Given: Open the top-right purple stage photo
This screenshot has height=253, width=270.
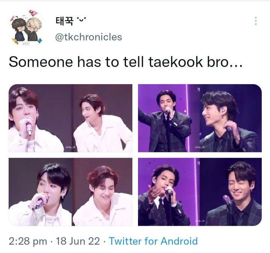Looking at the screenshot, I should (x=200, y=118).
